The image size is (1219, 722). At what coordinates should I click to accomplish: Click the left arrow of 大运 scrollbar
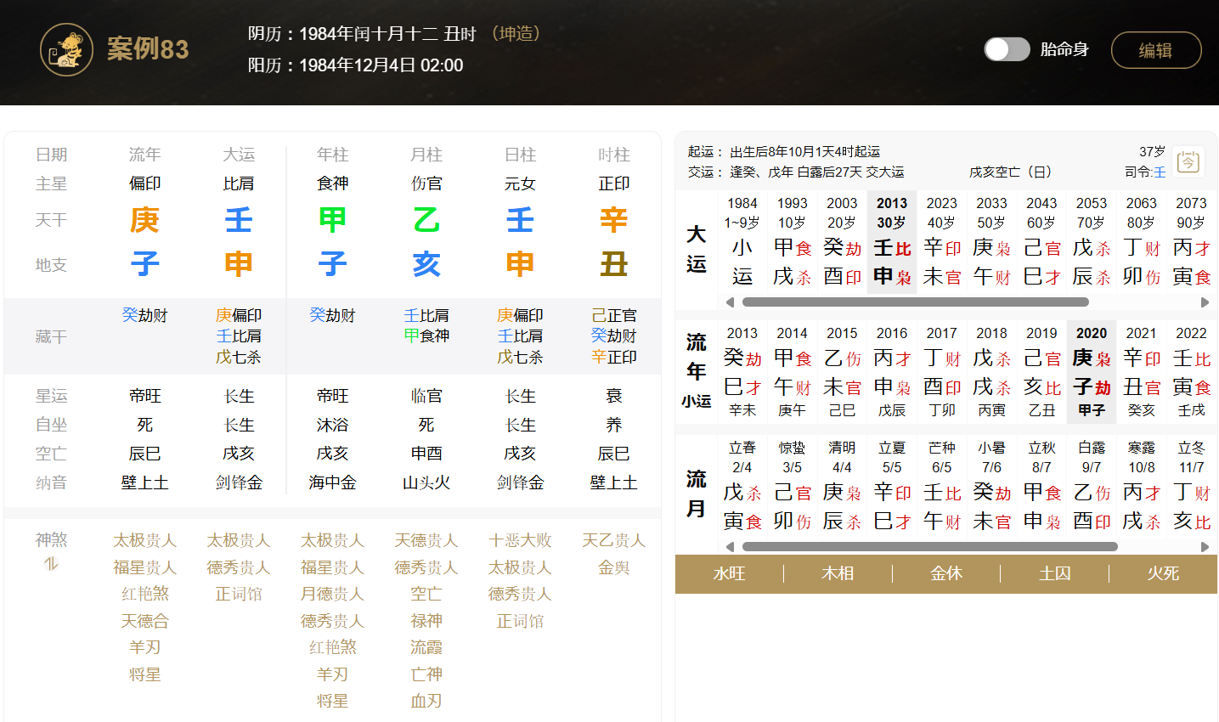pyautogui.click(x=730, y=302)
